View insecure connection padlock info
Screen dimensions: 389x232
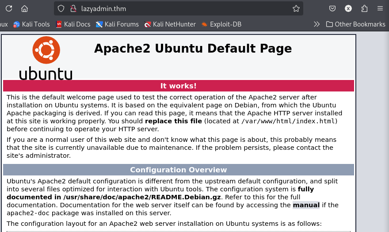coord(73,9)
